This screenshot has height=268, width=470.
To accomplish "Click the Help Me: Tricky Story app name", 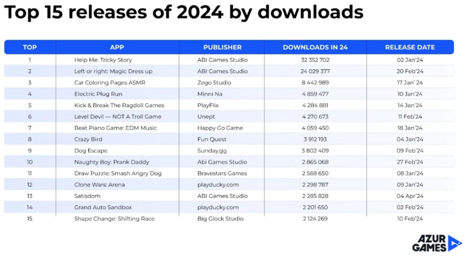I will pos(103,60).
